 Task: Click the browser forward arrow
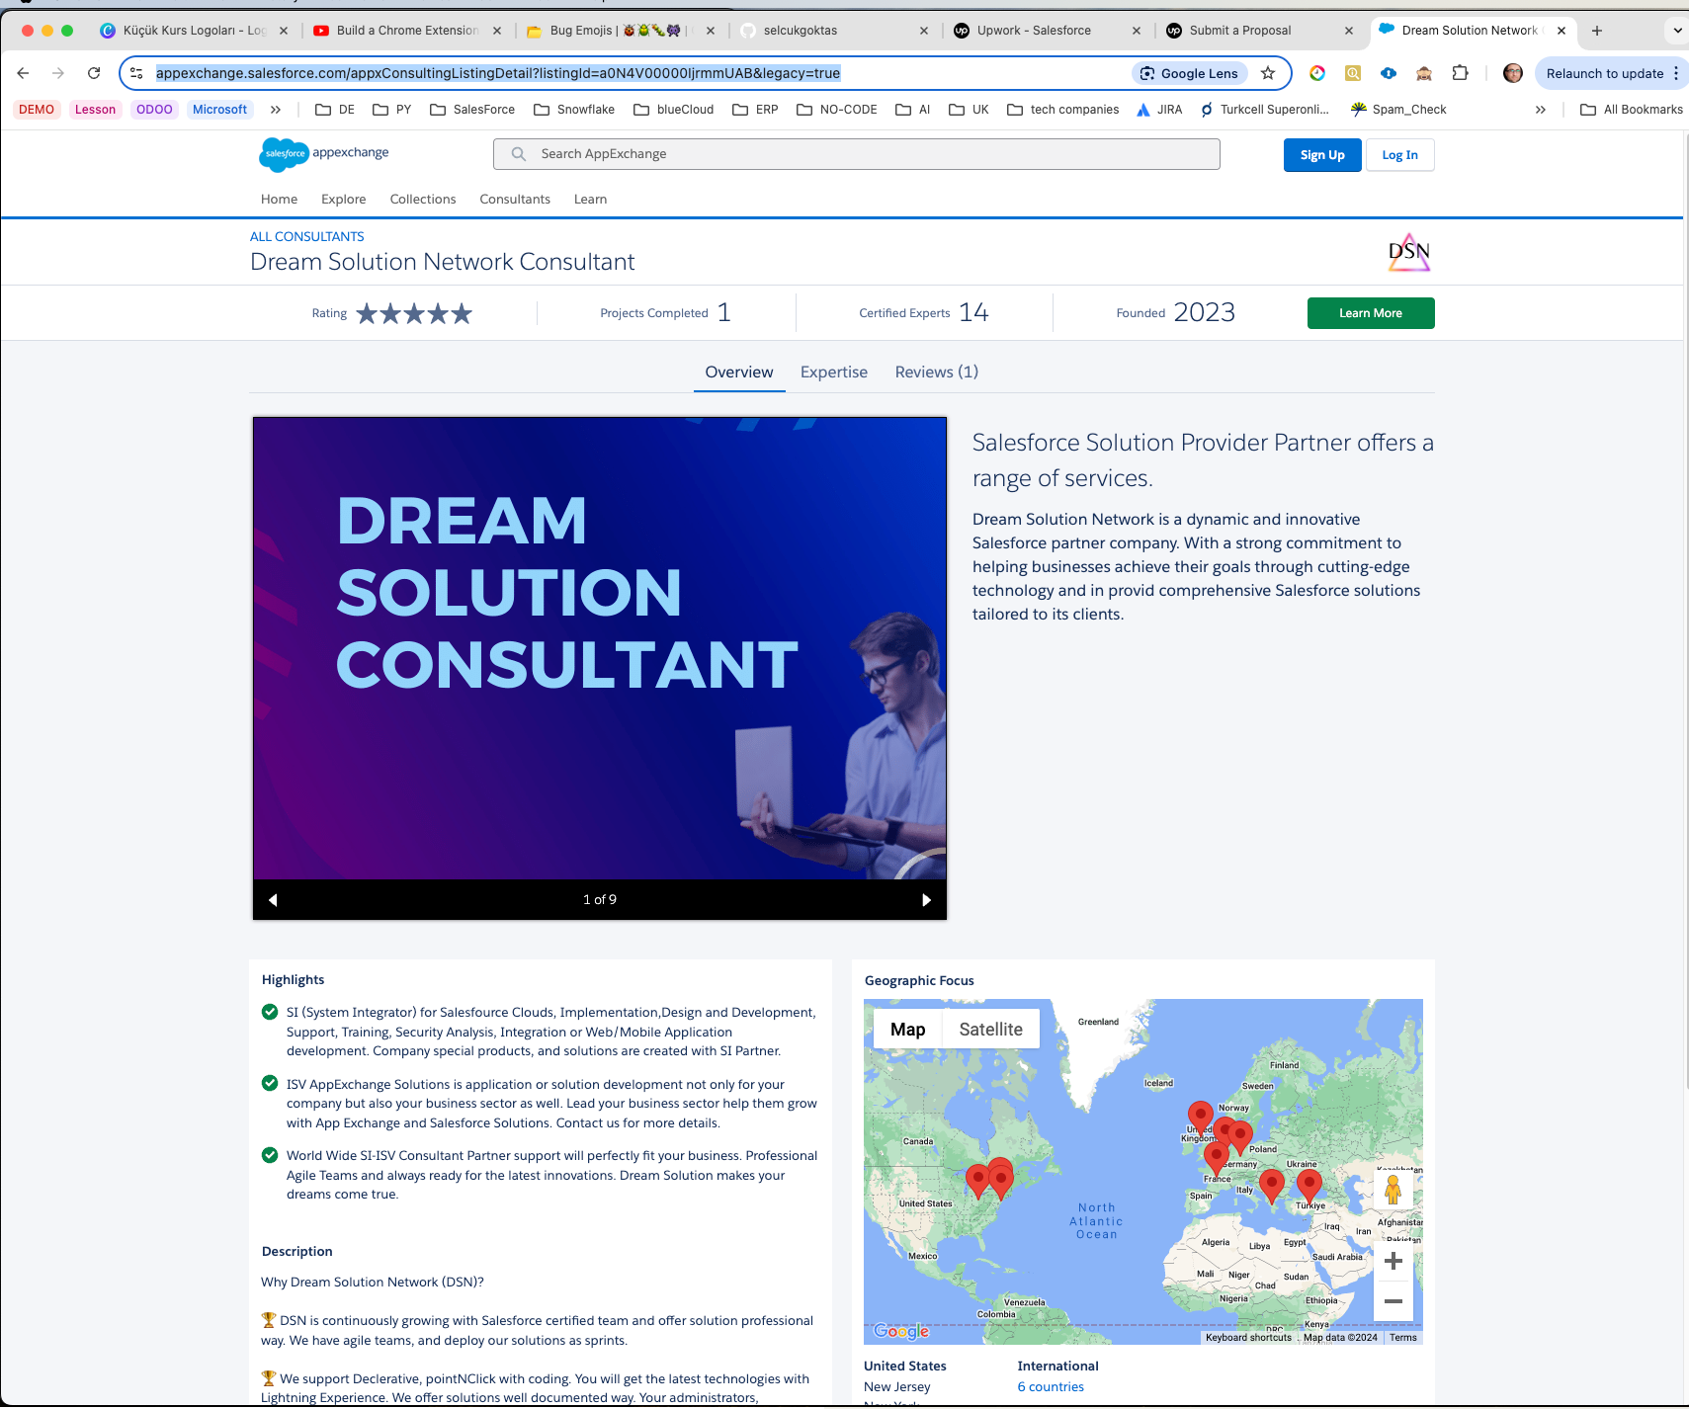58,73
